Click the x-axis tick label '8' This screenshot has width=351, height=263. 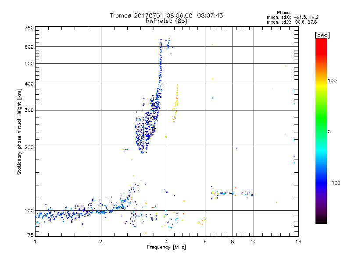[233, 242]
